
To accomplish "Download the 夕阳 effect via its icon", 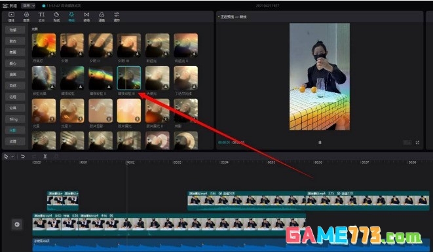I will click(81, 54).
